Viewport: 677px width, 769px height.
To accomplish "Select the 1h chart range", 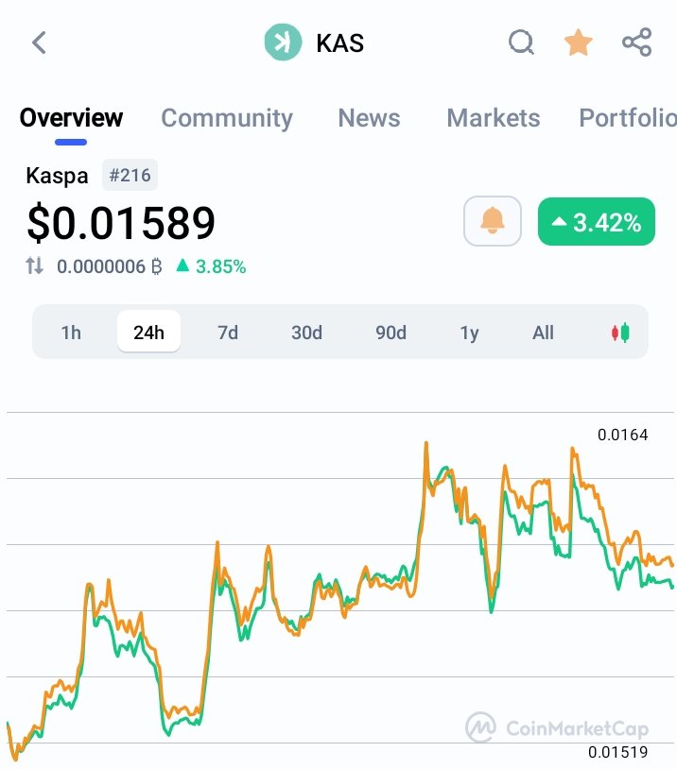I will coord(71,333).
